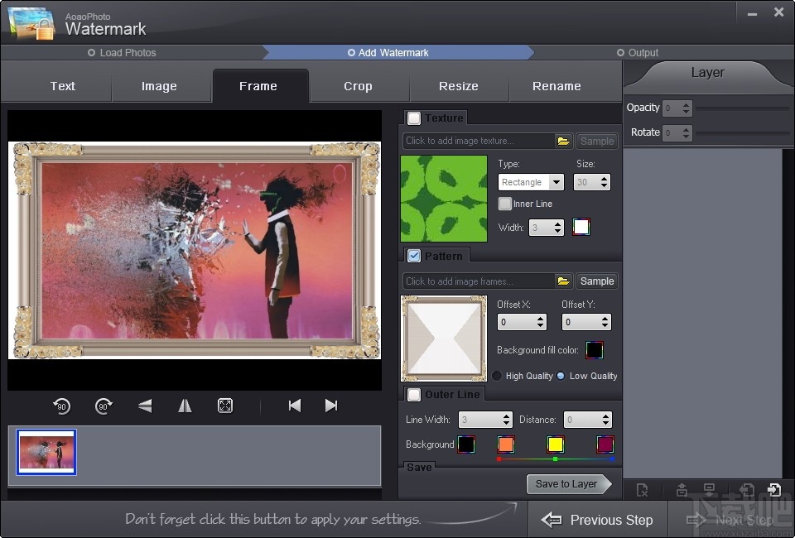Click the flip vertical icon
The image size is (795, 538).
click(x=145, y=406)
